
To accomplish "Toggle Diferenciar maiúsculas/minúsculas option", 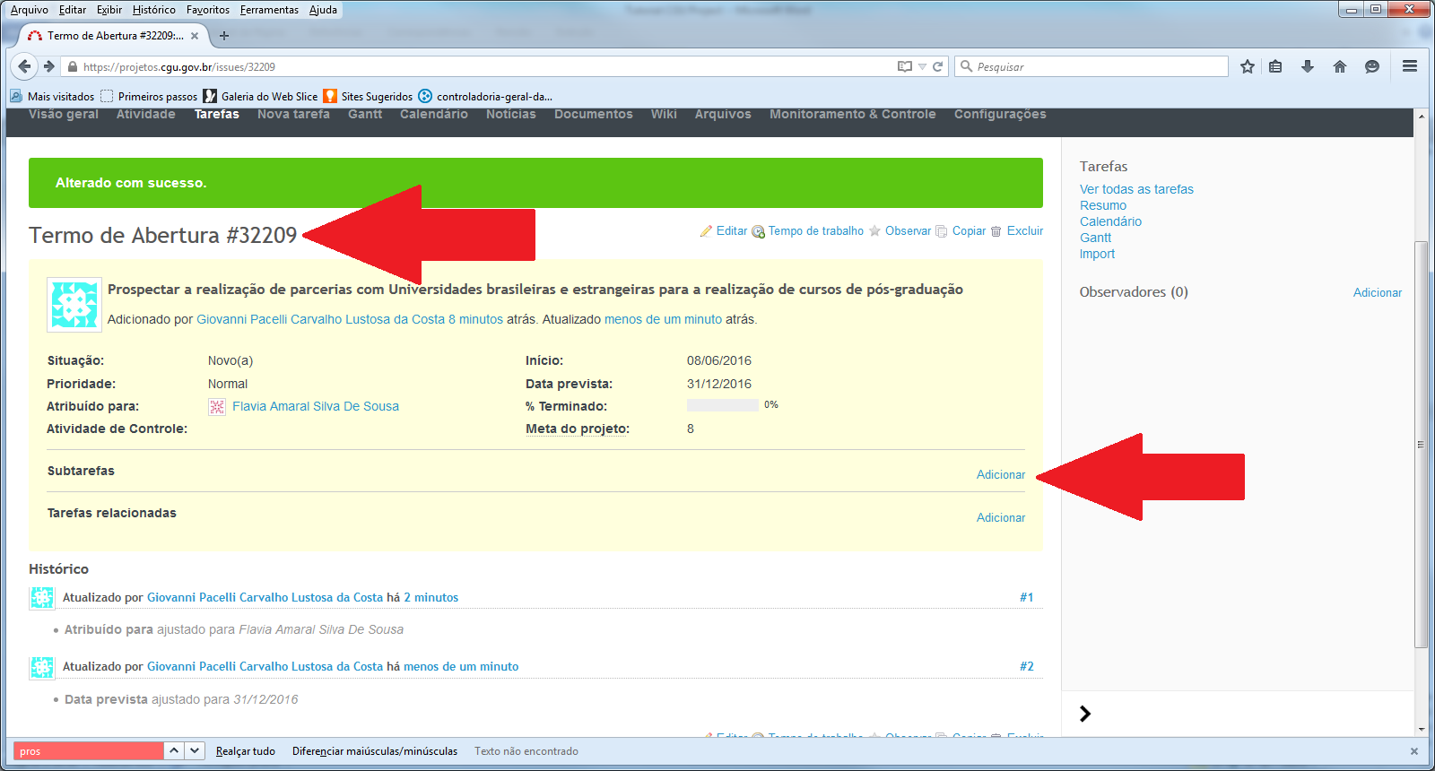I will [374, 751].
